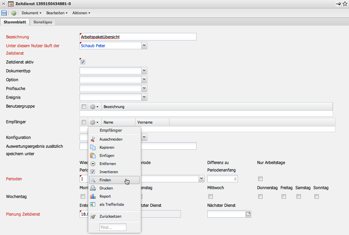Image resolution: width=349 pixels, height=235 pixels.
Task: Open the Ereignis dropdown list
Action: (x=144, y=97)
